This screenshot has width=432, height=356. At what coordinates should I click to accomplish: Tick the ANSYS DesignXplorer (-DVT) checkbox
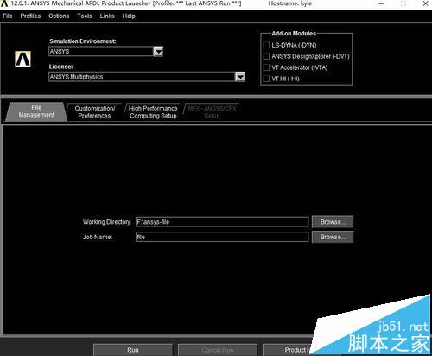click(266, 56)
